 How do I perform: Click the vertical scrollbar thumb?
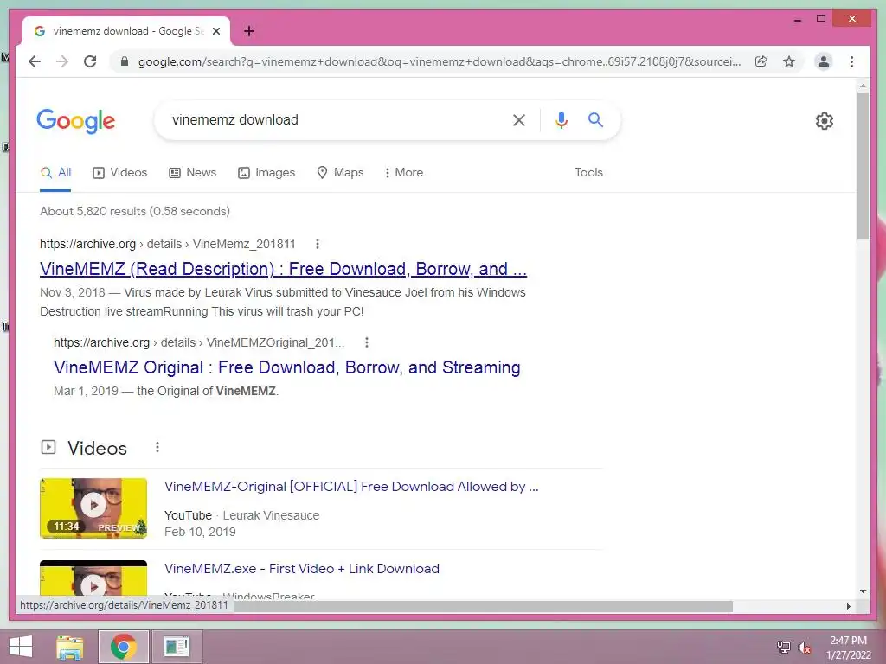pos(863,166)
